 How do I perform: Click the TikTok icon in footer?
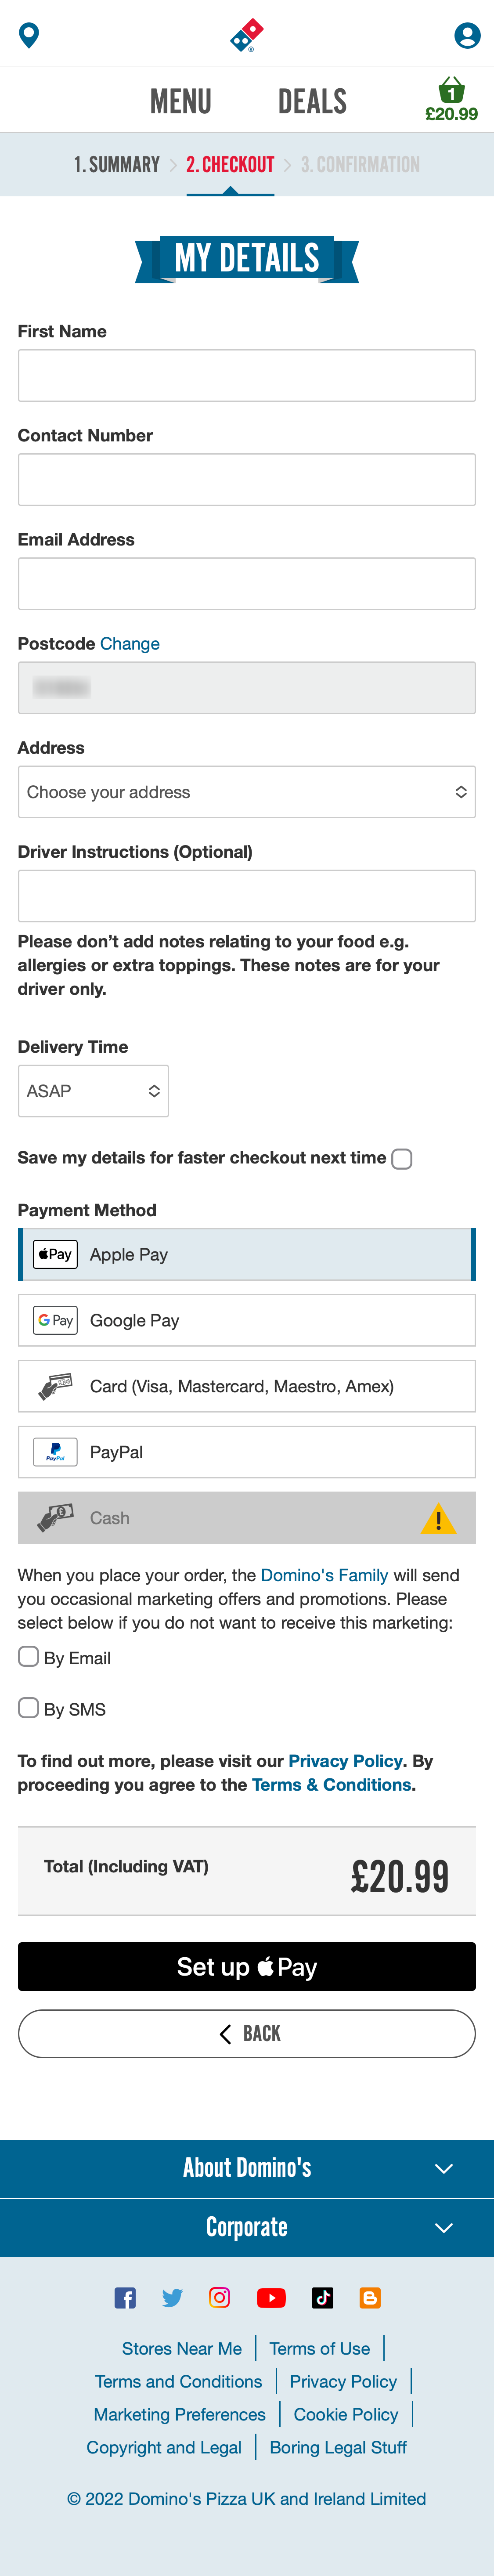point(321,2297)
